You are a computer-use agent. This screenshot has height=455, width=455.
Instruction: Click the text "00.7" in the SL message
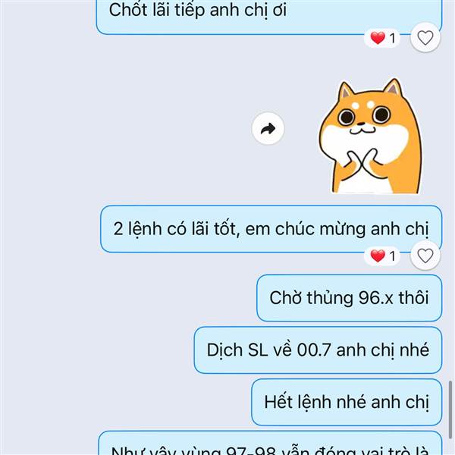pos(314,350)
